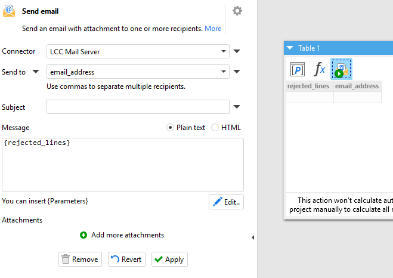Open the Send to label dropdown arrow
Image resolution: width=393 pixels, height=278 pixels.
[x=35, y=72]
